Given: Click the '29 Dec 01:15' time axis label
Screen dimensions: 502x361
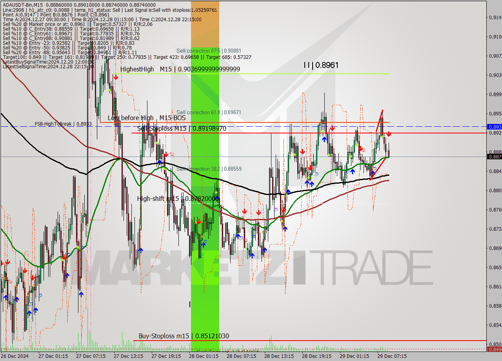Looking at the screenshot, I should click(354, 356).
